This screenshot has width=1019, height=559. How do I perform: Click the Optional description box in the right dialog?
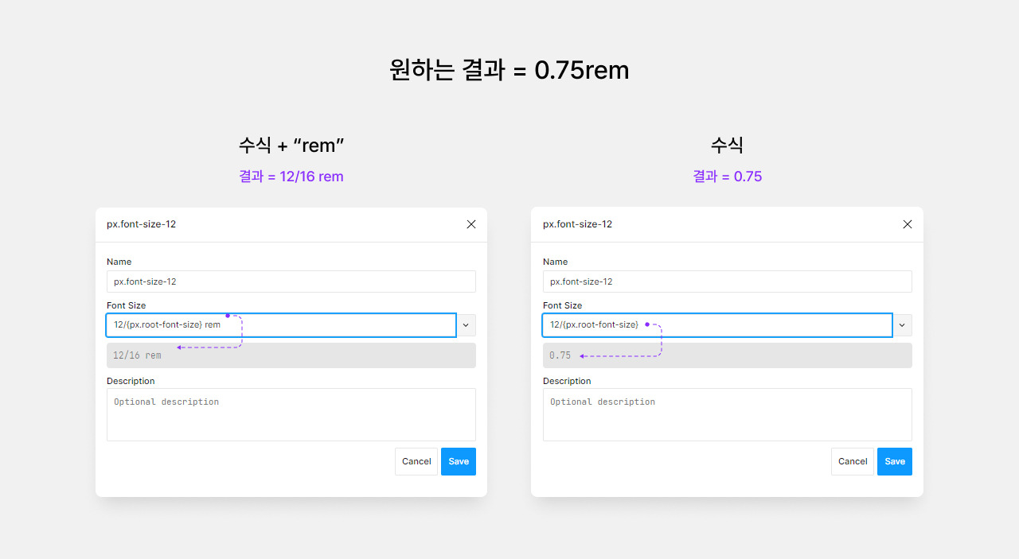tap(727, 414)
